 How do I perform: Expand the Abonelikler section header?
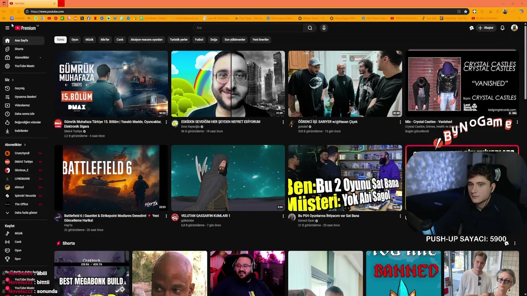click(15, 145)
